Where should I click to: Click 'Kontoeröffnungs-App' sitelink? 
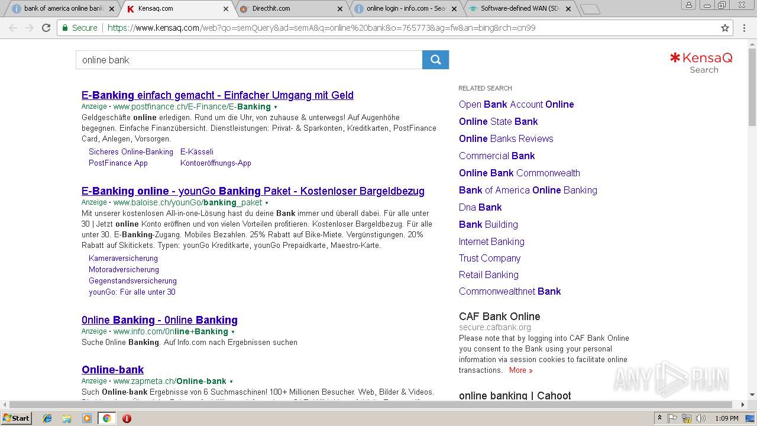[x=216, y=163]
